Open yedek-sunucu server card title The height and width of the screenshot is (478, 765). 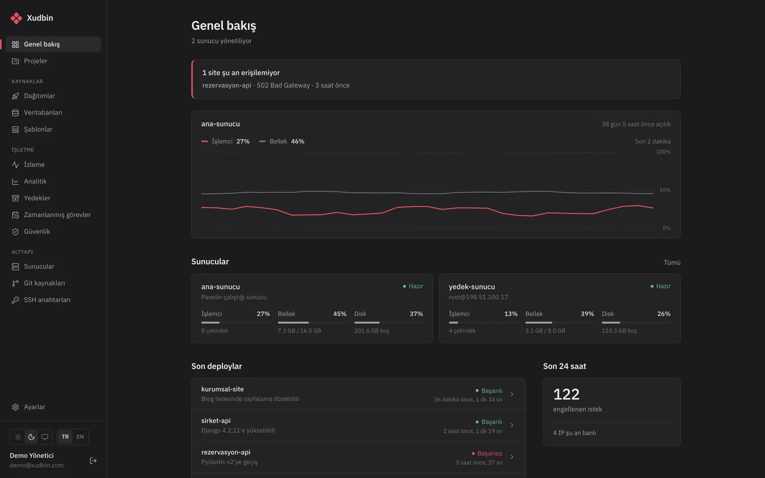tap(472, 287)
